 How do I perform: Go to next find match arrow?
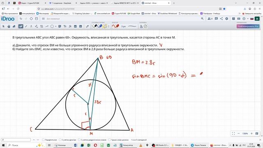(38, 140)
